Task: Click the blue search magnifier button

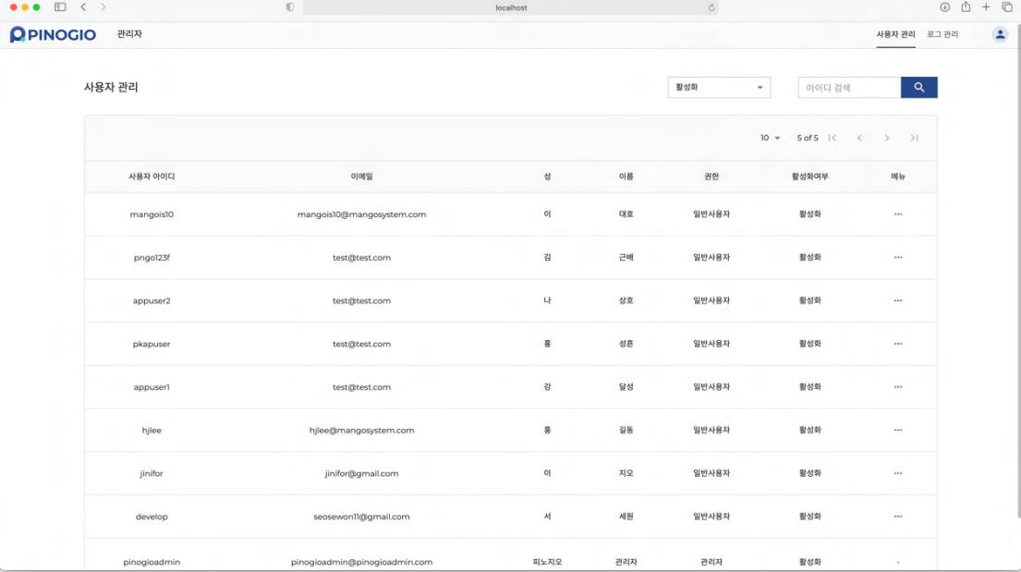Action: (x=918, y=87)
